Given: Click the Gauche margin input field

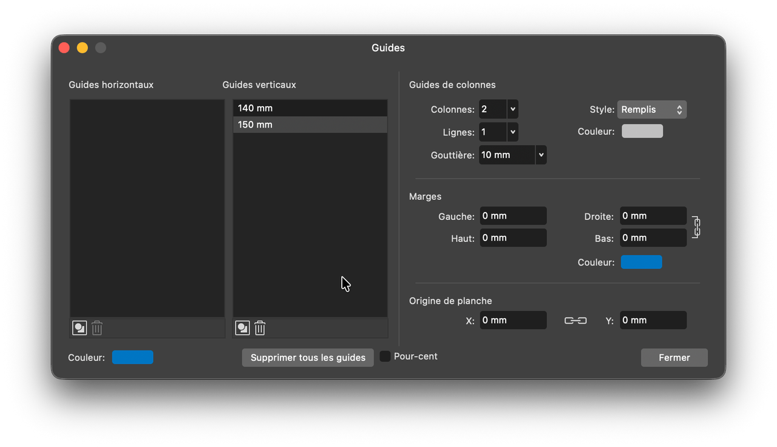Looking at the screenshot, I should (x=513, y=216).
